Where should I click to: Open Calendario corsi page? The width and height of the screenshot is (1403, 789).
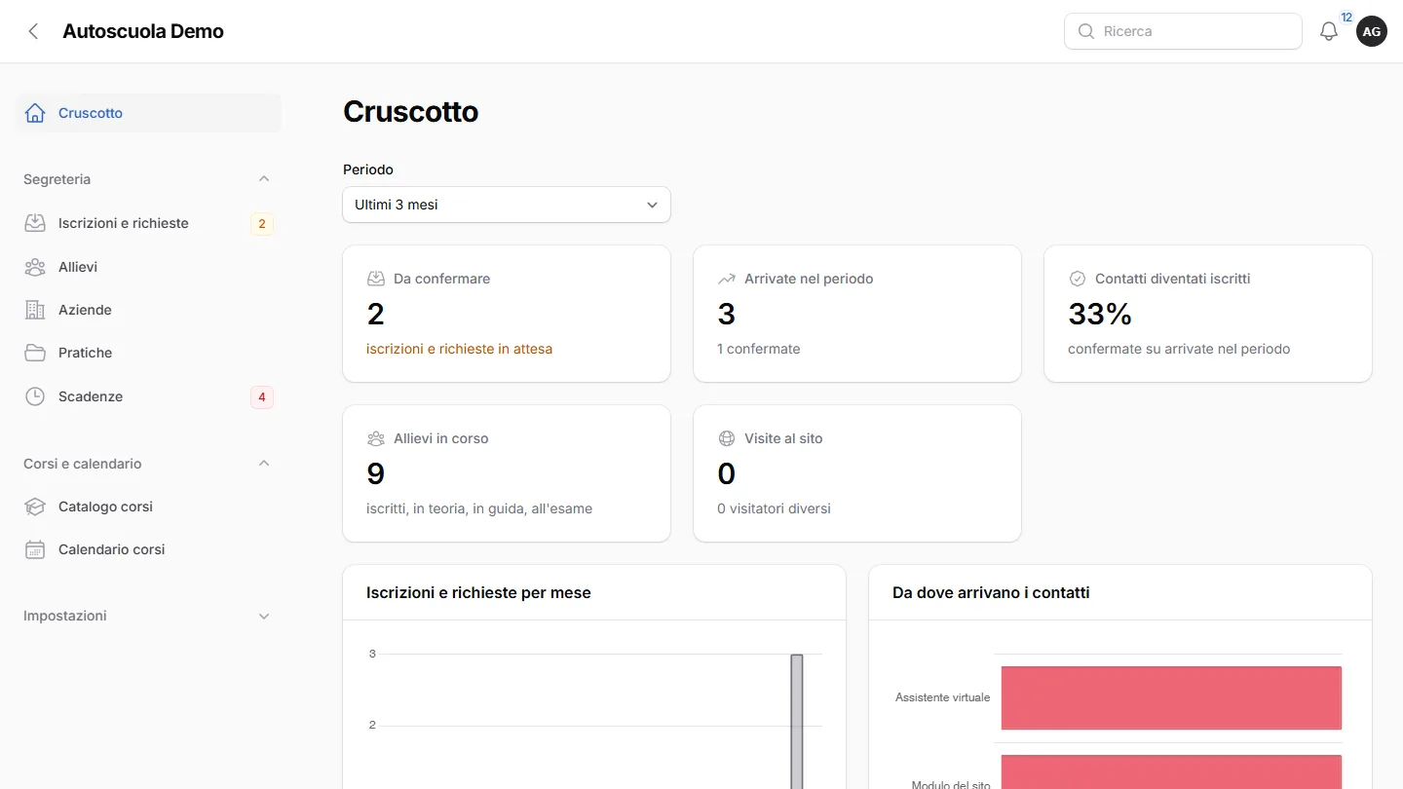[x=148, y=549]
